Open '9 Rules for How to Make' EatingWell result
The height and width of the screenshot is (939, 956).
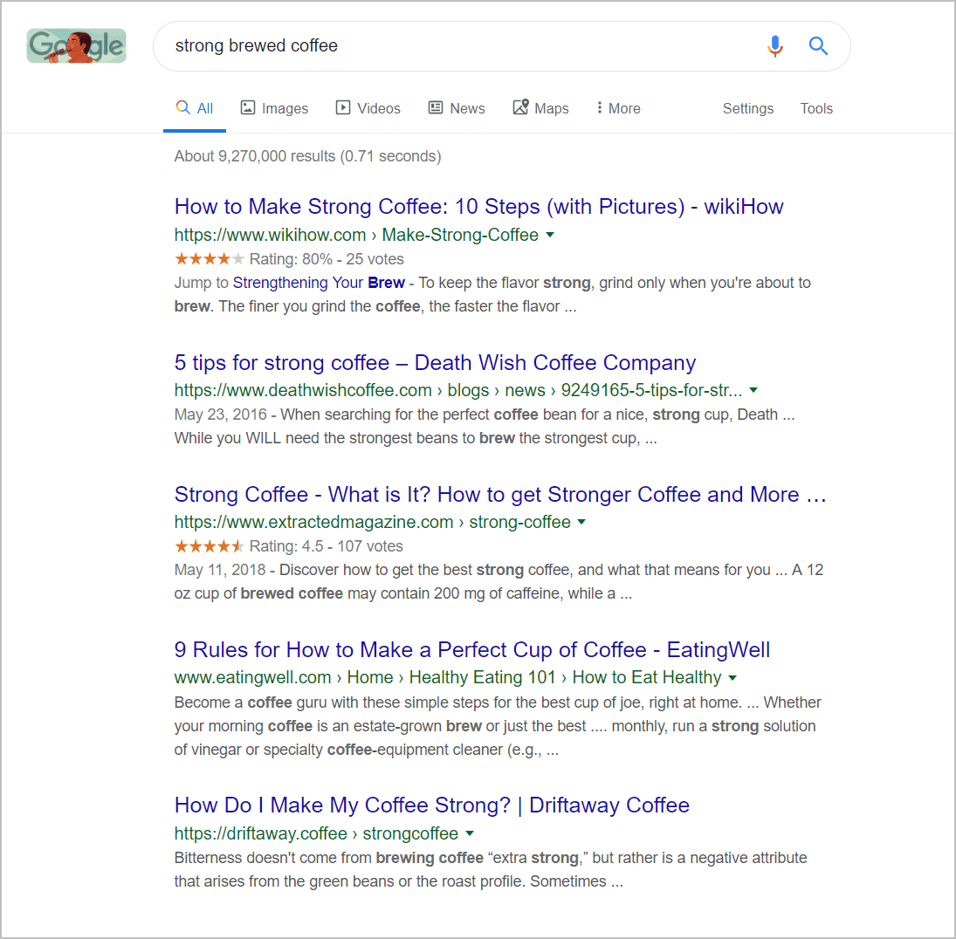click(472, 649)
